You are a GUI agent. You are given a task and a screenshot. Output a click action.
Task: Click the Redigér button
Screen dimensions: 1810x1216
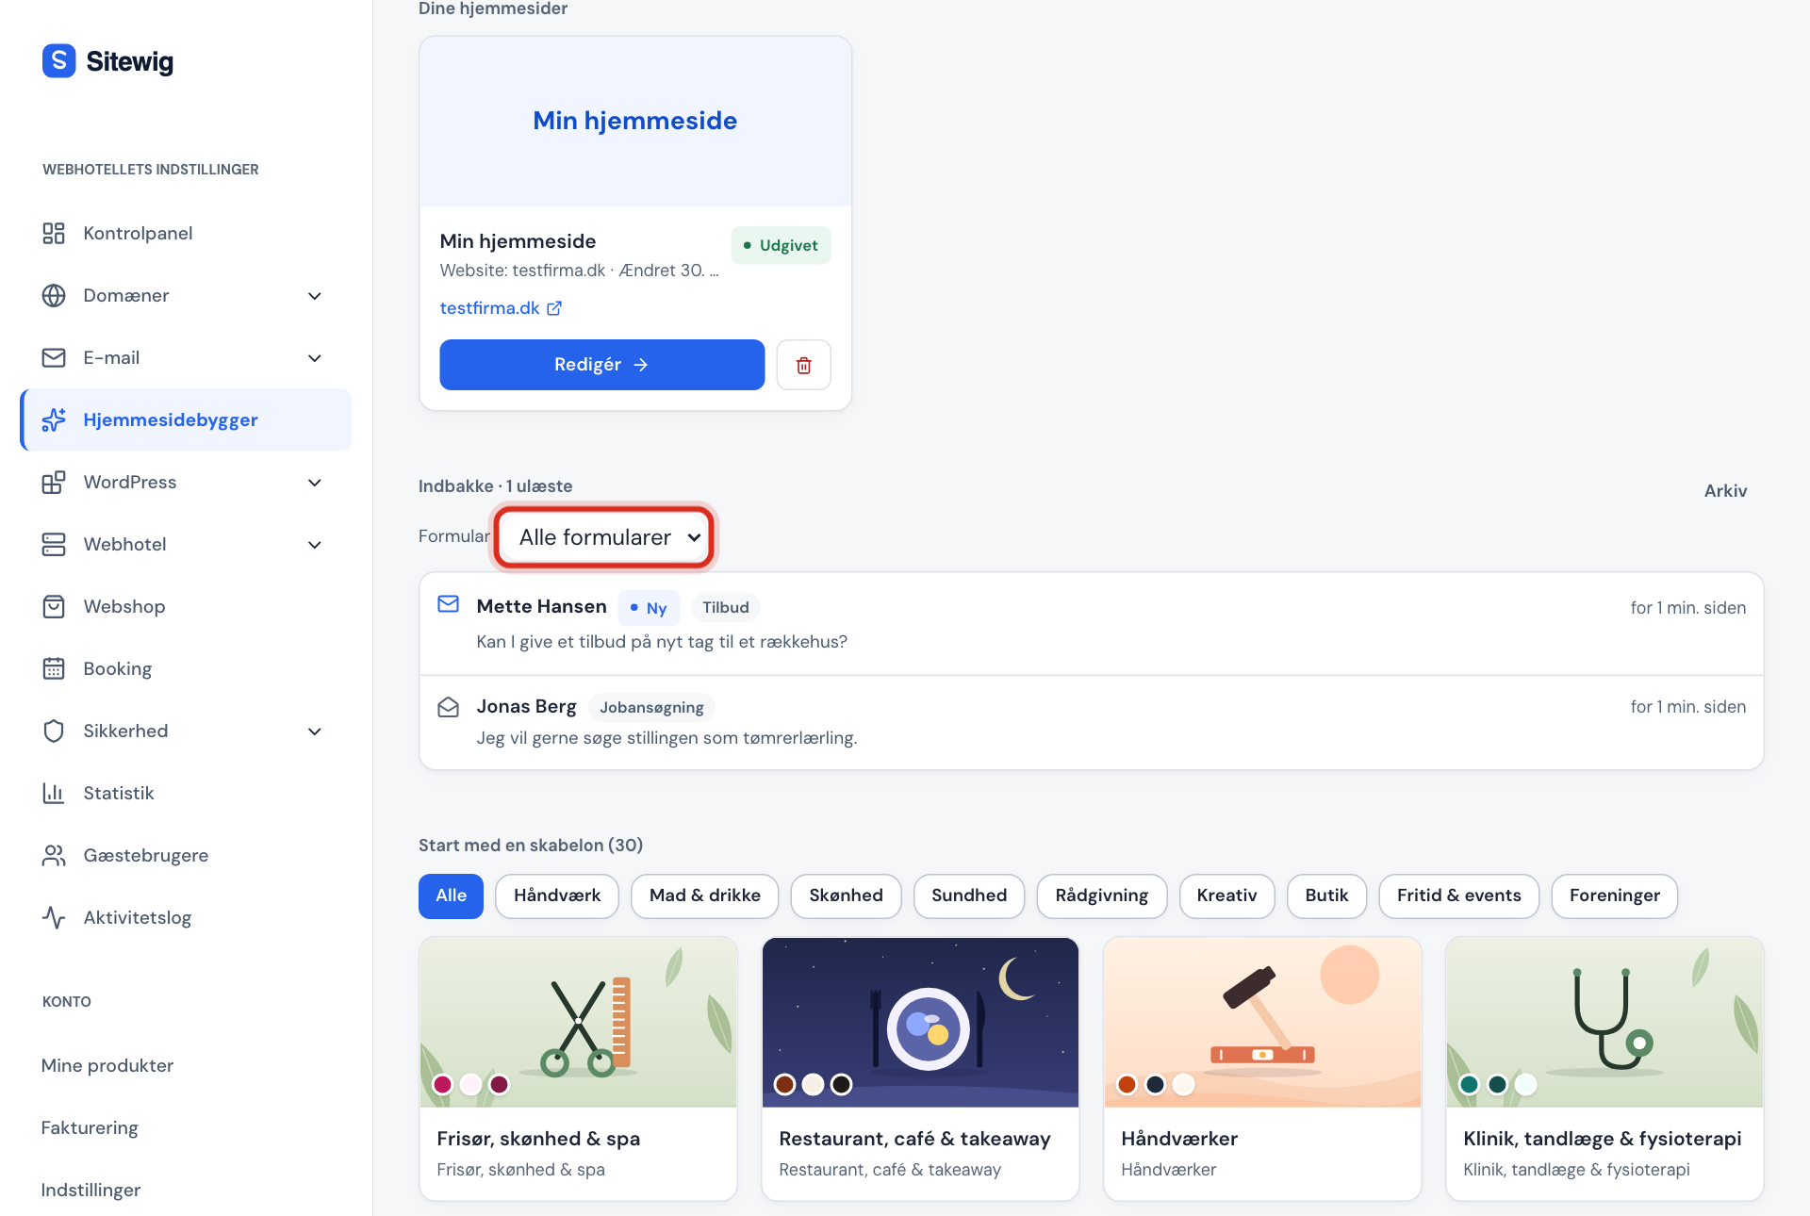(601, 365)
